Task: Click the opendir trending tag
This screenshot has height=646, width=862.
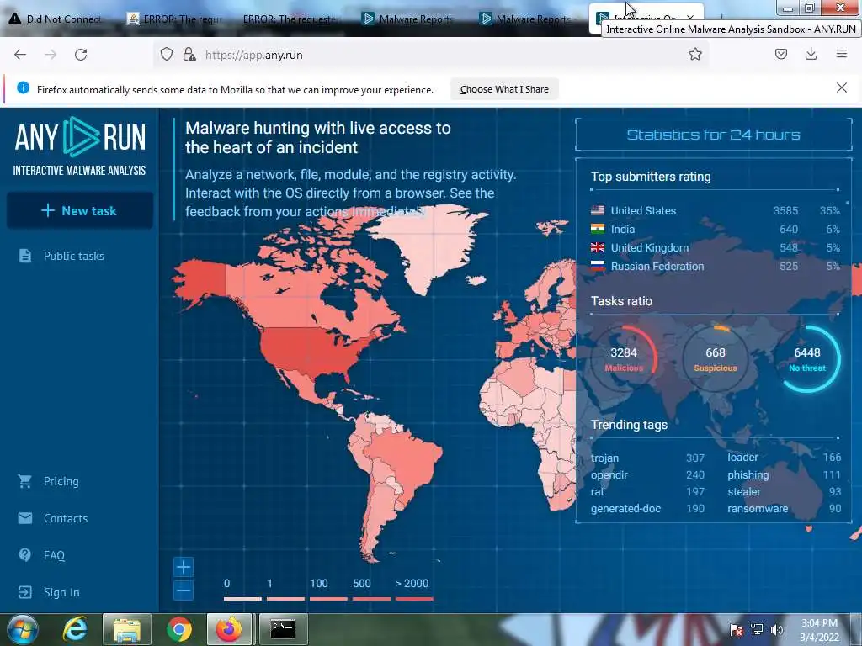Action: click(609, 474)
